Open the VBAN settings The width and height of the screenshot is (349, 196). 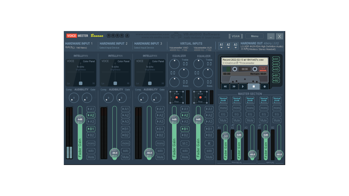coord(236,36)
